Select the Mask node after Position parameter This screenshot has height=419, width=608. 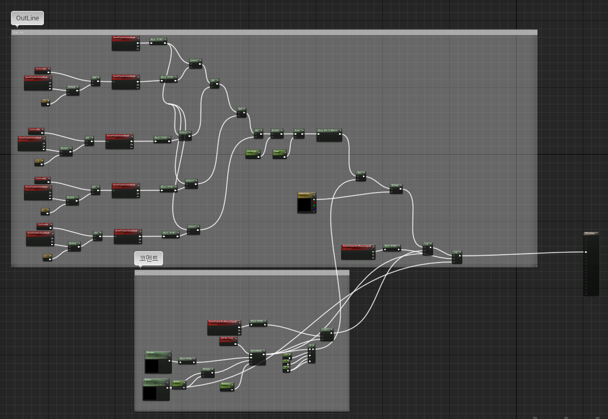click(x=188, y=360)
